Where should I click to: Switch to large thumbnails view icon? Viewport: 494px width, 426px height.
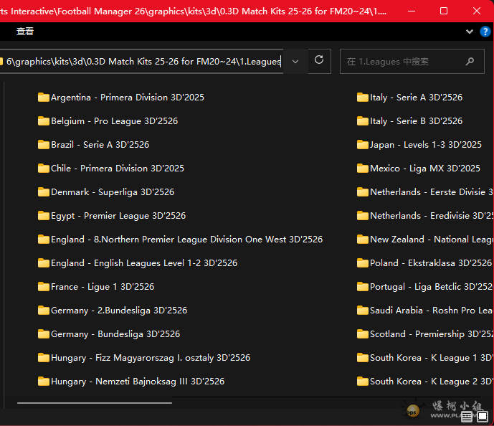[x=483, y=416]
